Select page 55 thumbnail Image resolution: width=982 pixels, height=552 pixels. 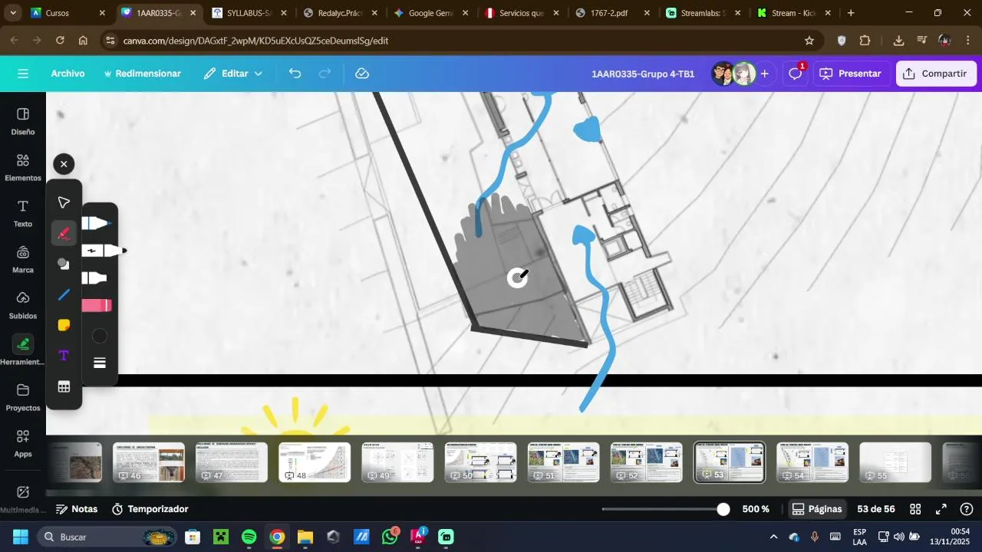895,462
